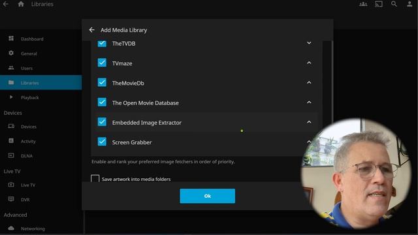Screen dimensions: 418x235
Task: Click the DVR icon in sidebar
Action: click(x=11, y=199)
